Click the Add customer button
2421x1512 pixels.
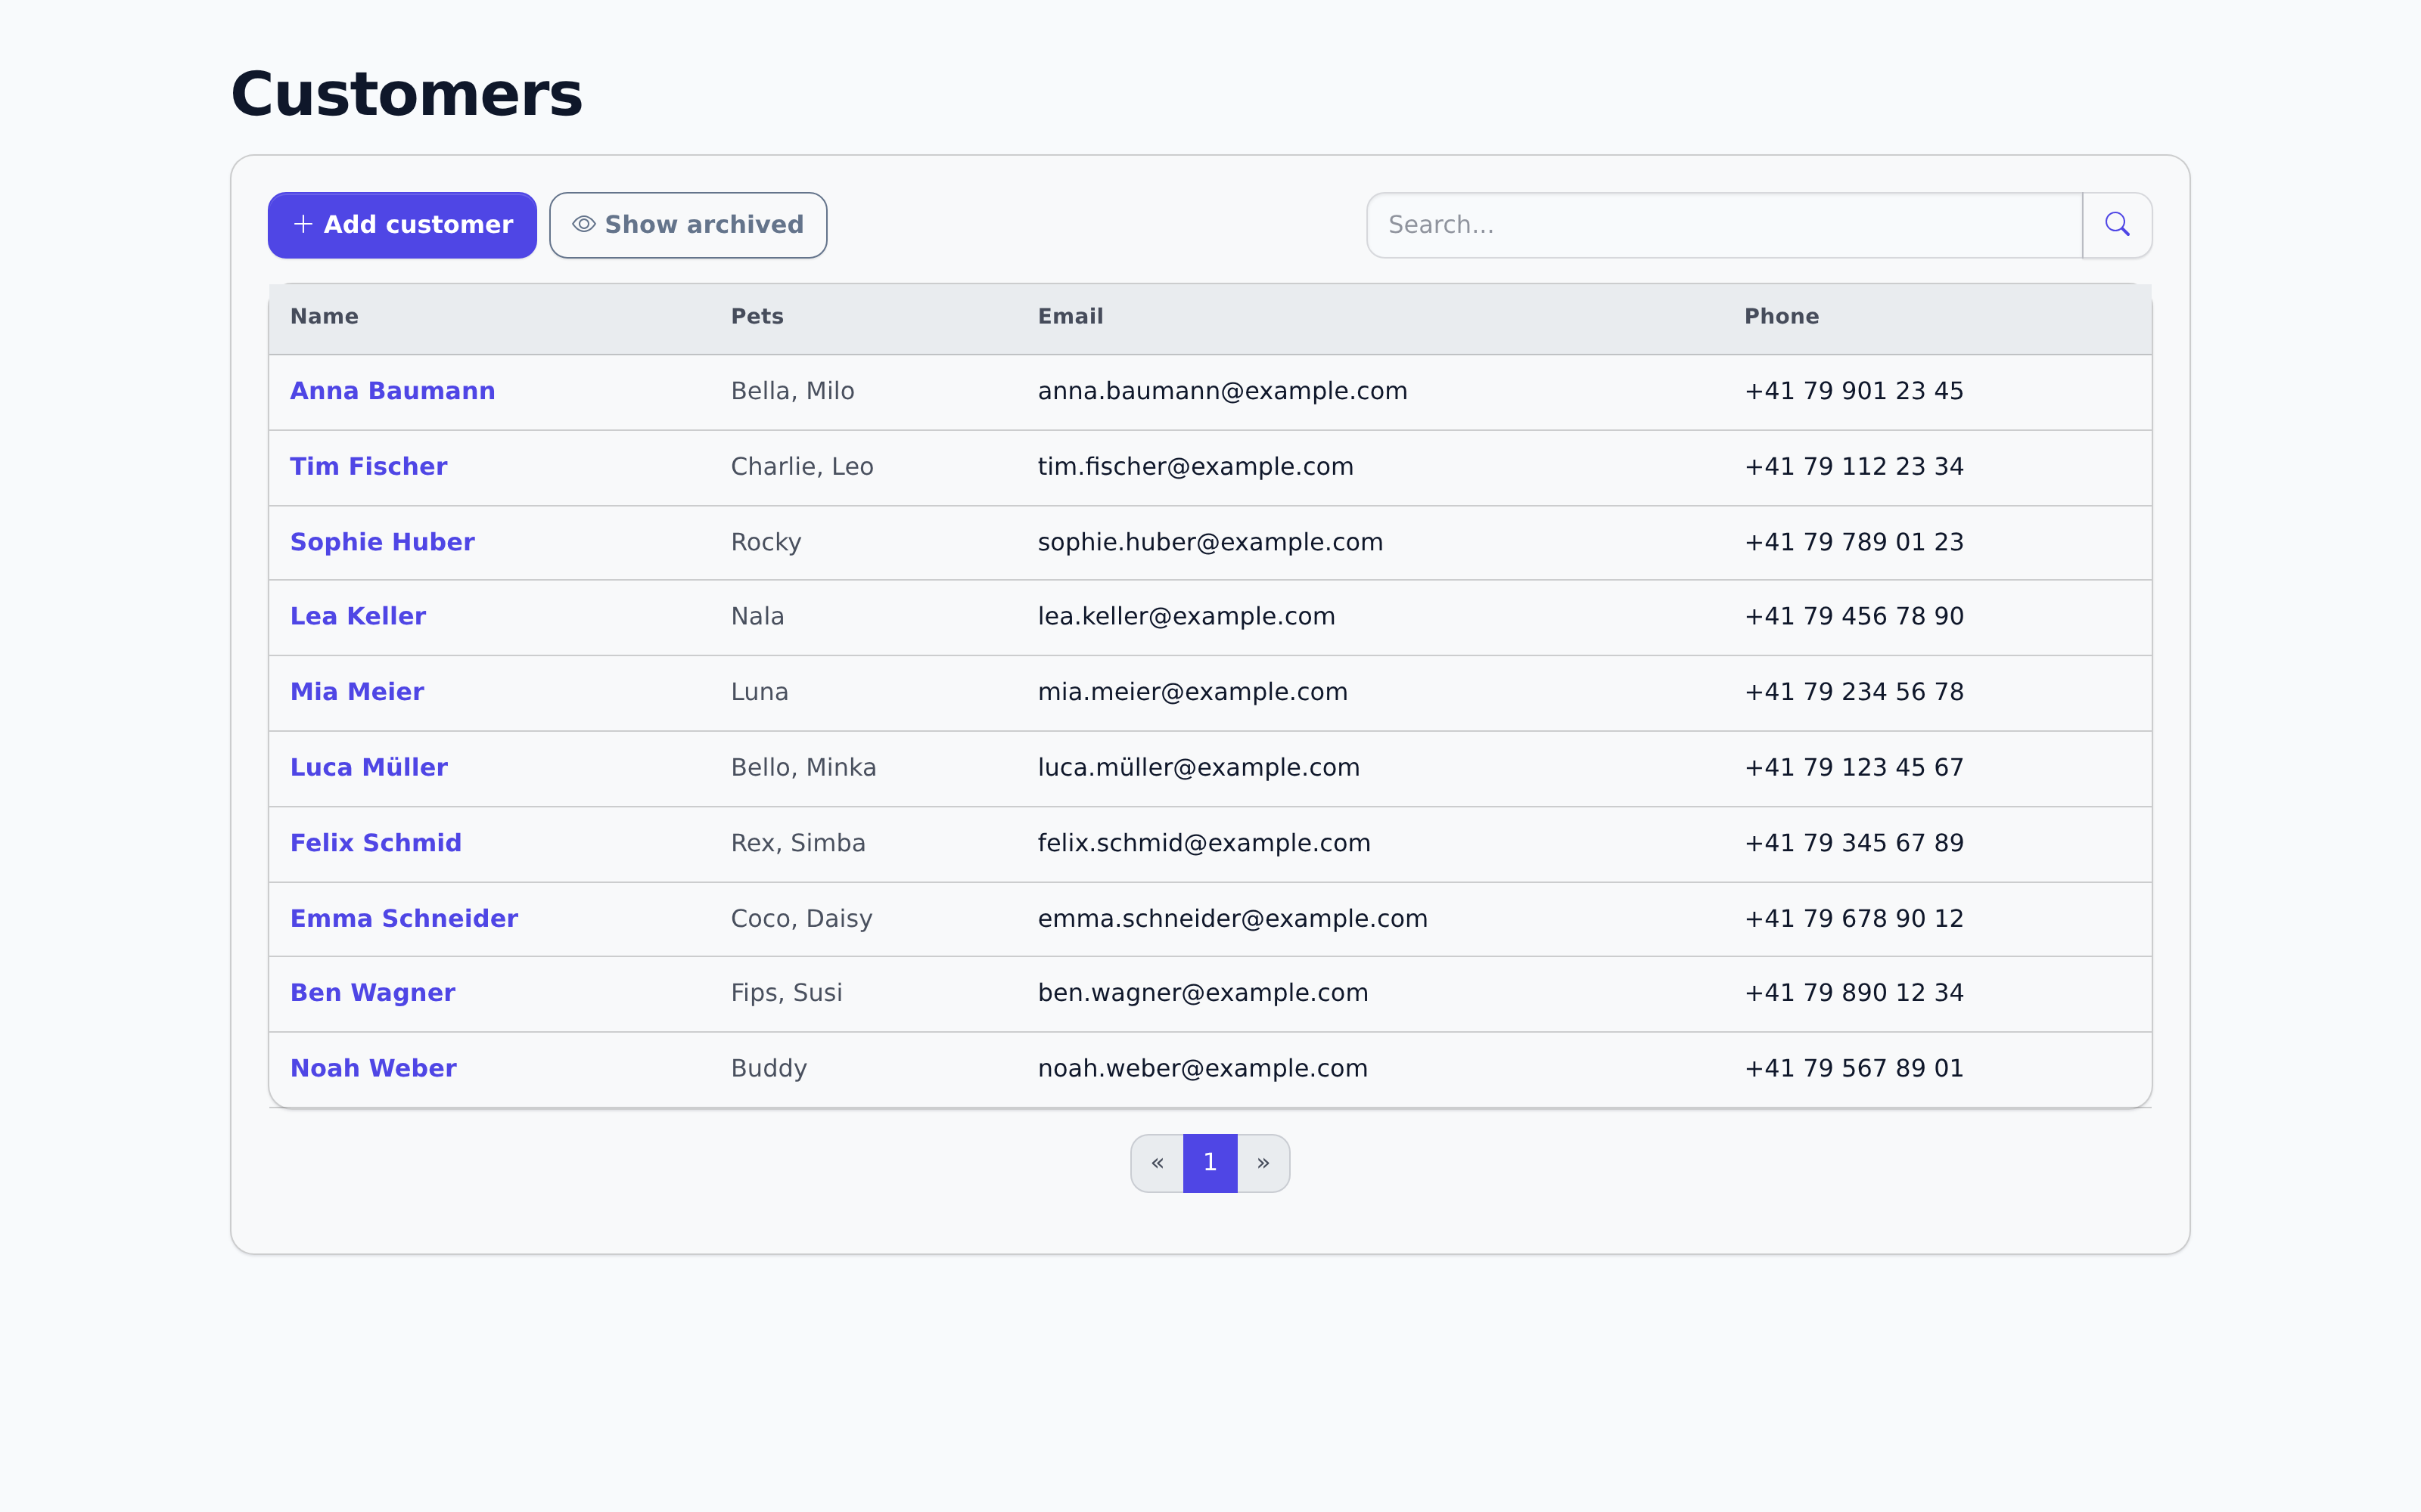pyautogui.click(x=402, y=225)
